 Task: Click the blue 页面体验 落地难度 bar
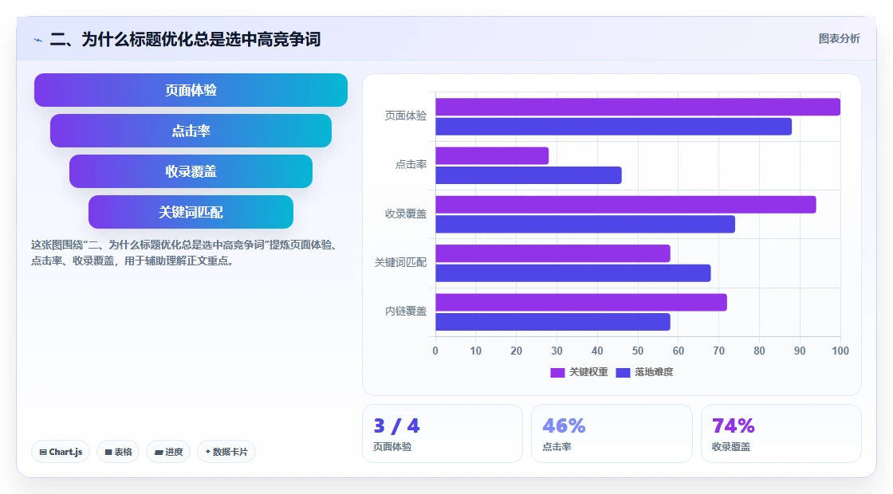pyautogui.click(x=613, y=127)
